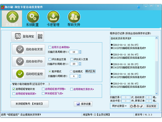Check the 评价买入交易 option
This screenshot has width=162, height=122.
click(x=72, y=59)
